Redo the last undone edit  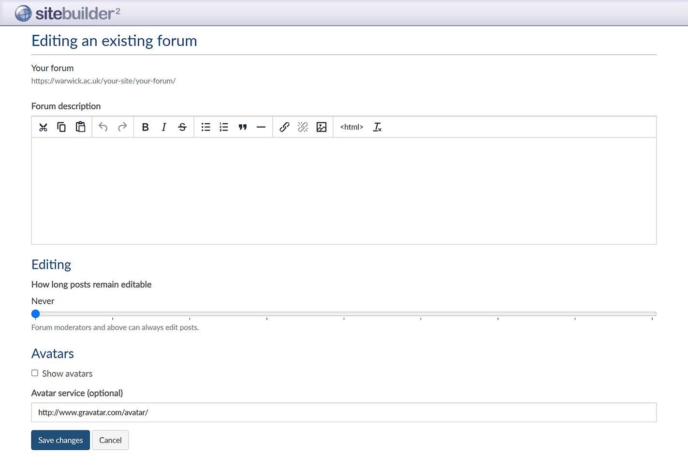pyautogui.click(x=122, y=127)
